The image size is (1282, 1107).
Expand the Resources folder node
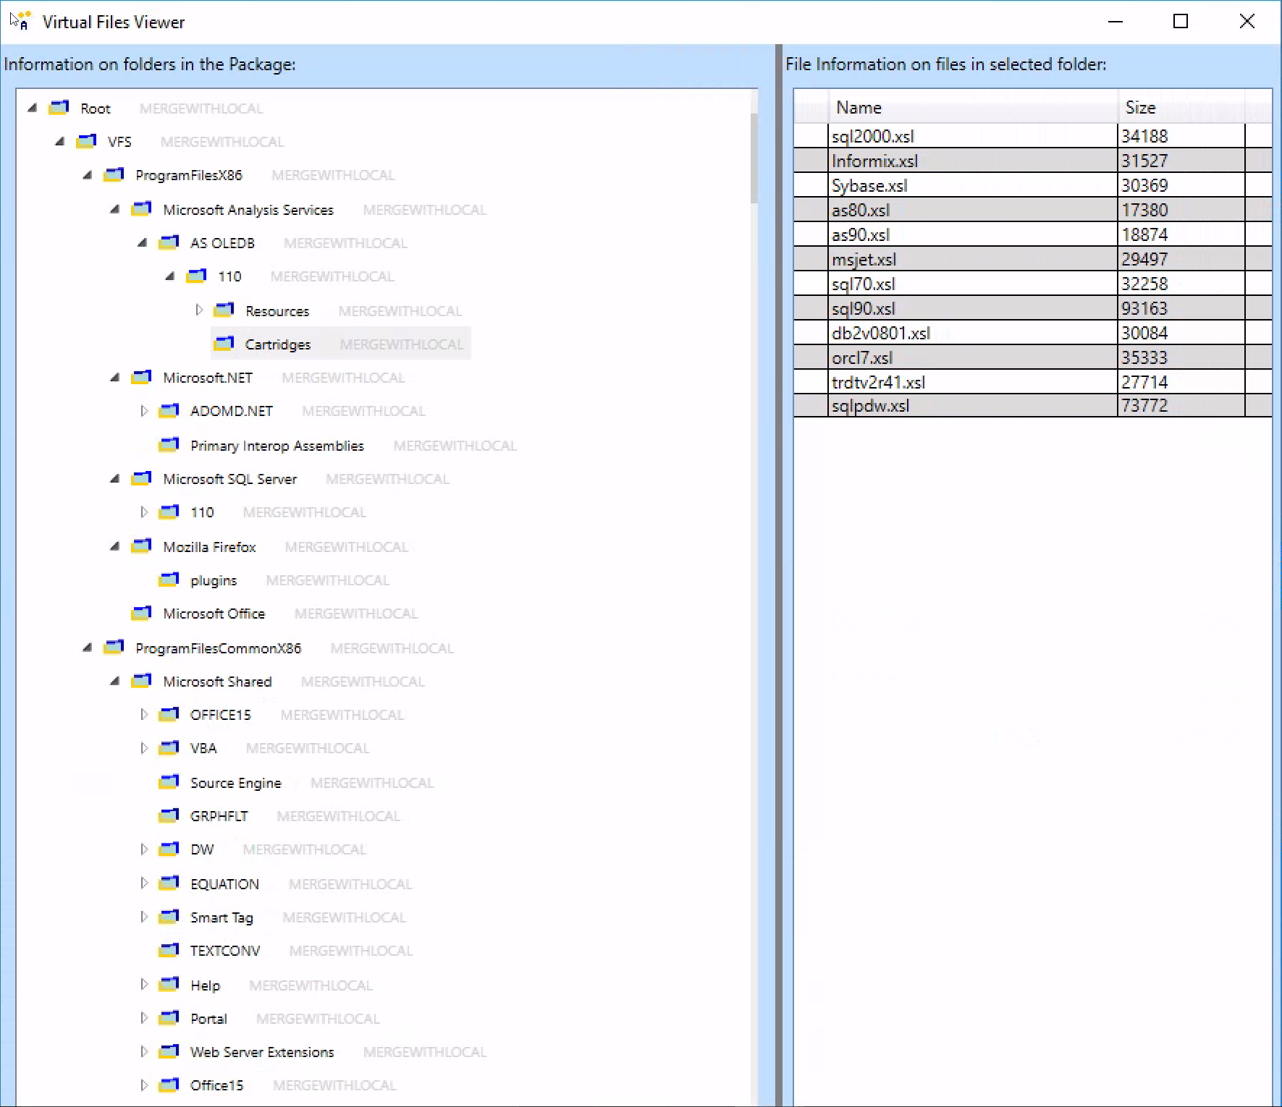coord(199,310)
